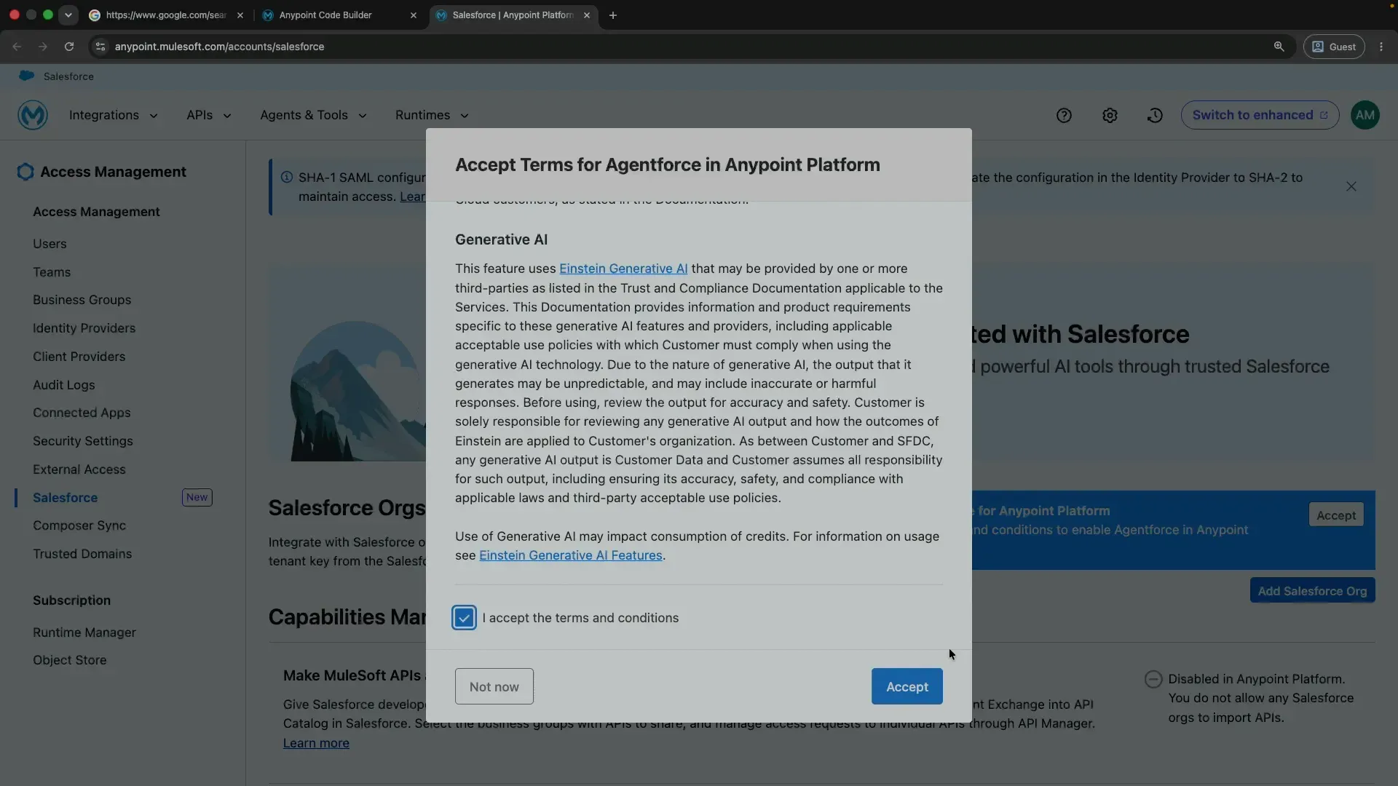Go back with browser back arrow

[17, 47]
